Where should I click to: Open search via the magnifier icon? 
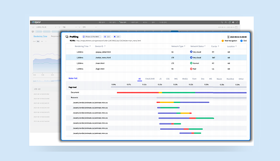click(222, 22)
